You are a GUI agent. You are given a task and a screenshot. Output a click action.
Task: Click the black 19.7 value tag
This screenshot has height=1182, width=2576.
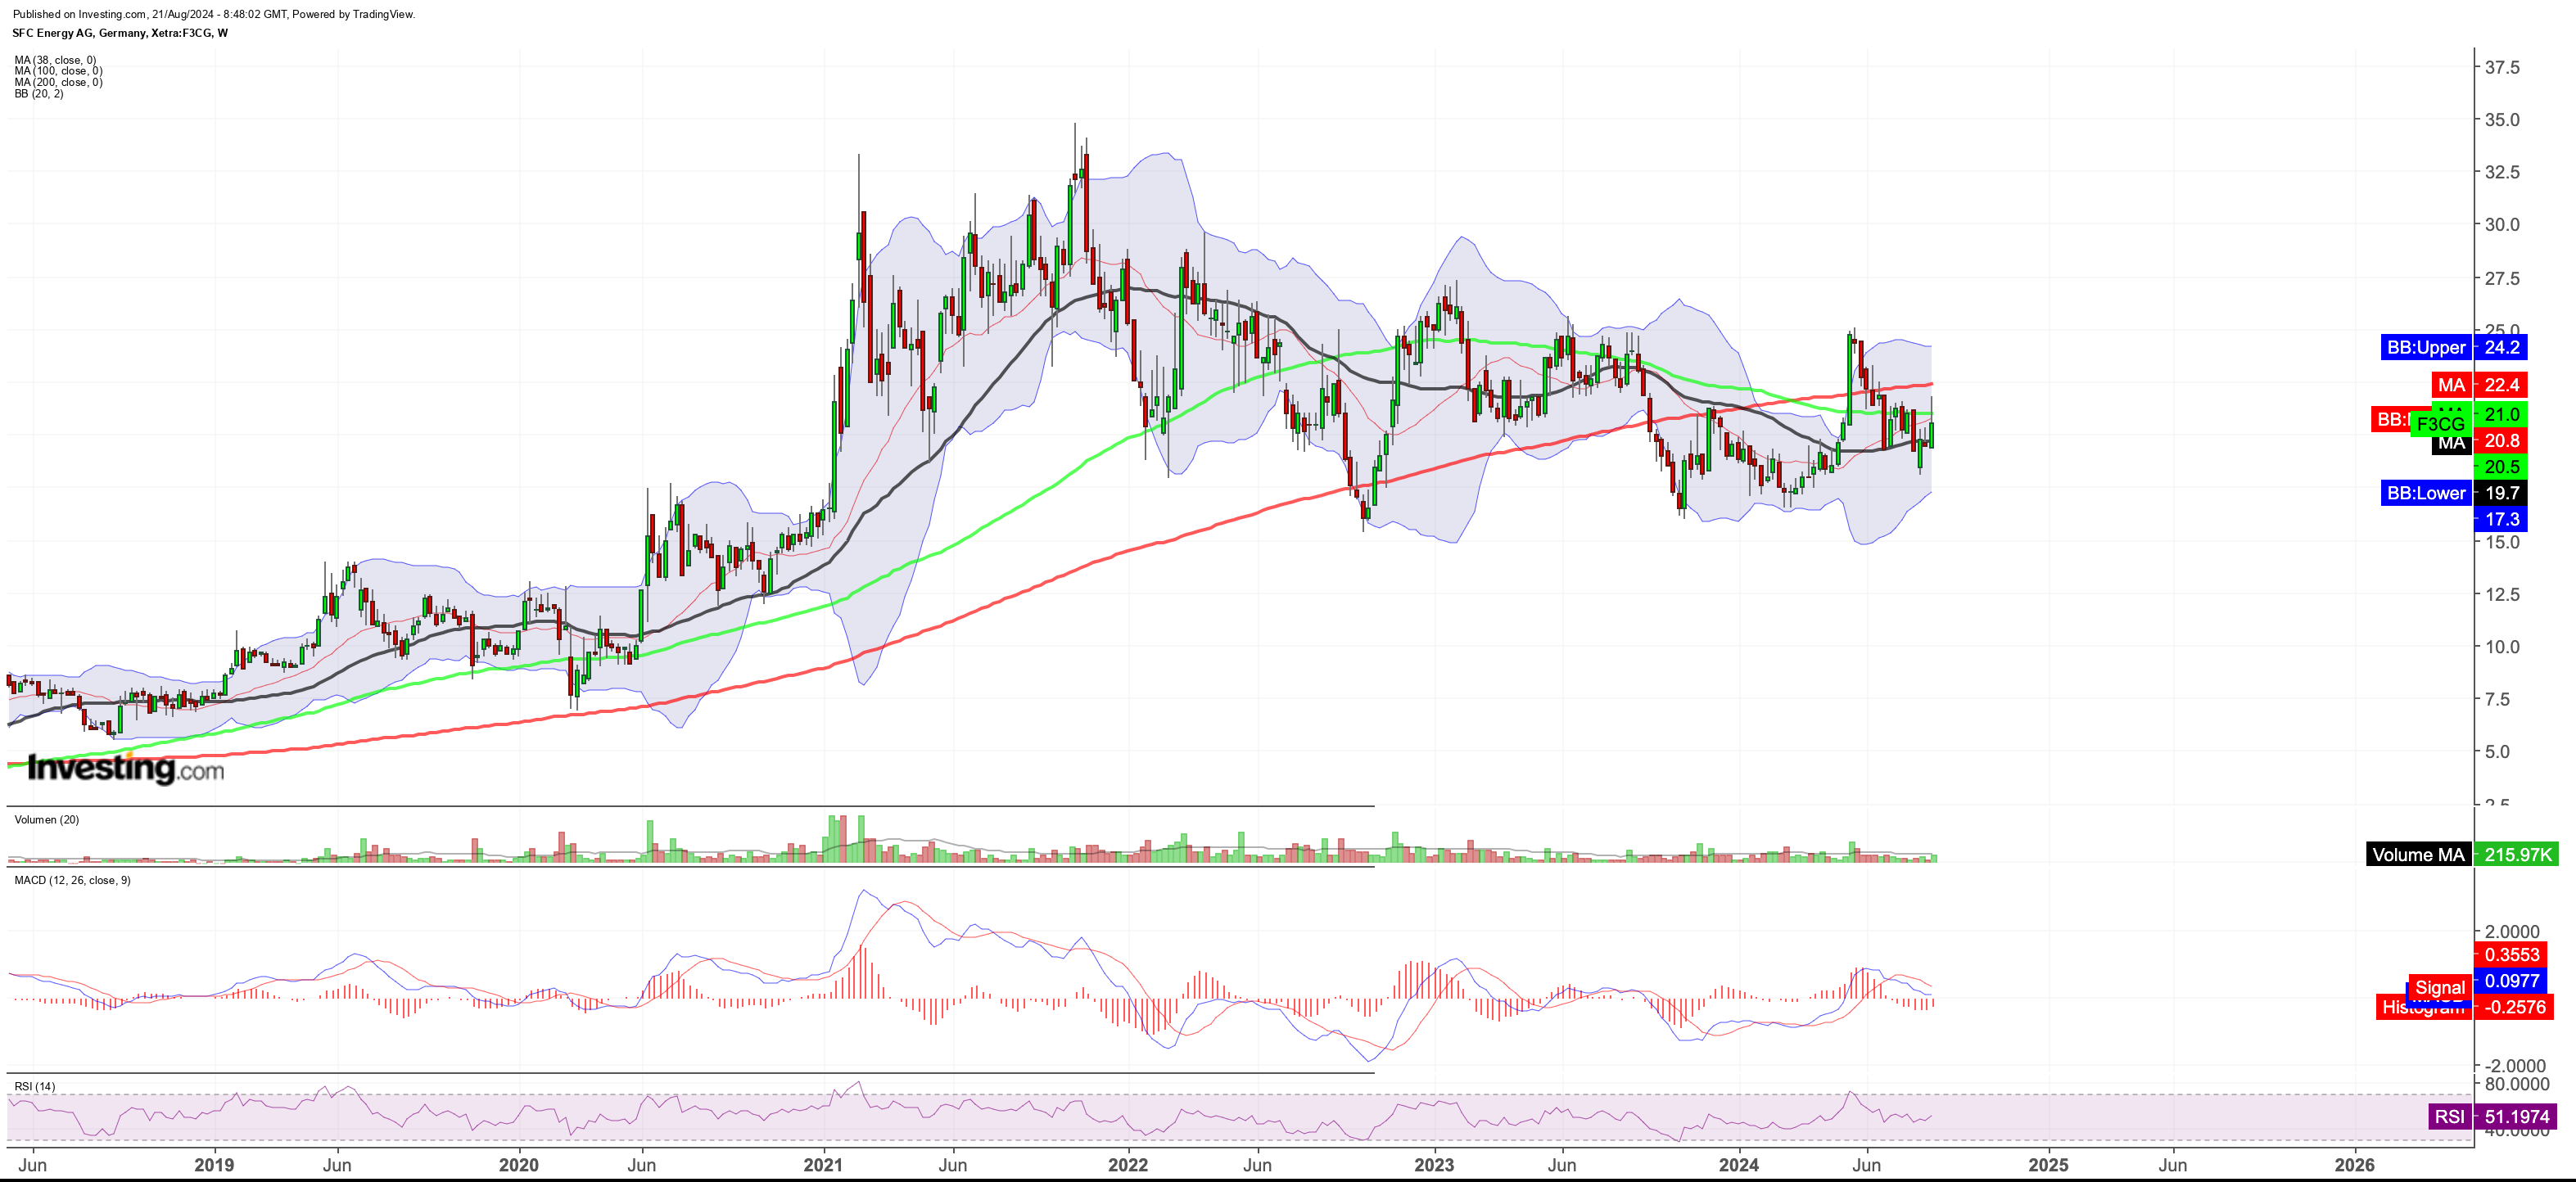click(x=2501, y=492)
